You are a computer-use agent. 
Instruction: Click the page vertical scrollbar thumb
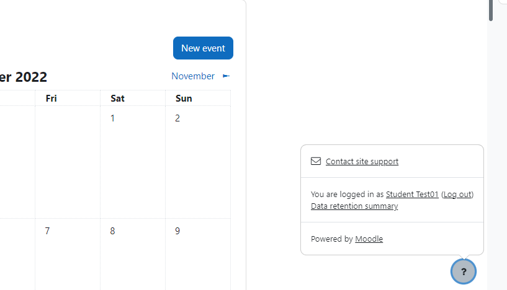(491, 11)
